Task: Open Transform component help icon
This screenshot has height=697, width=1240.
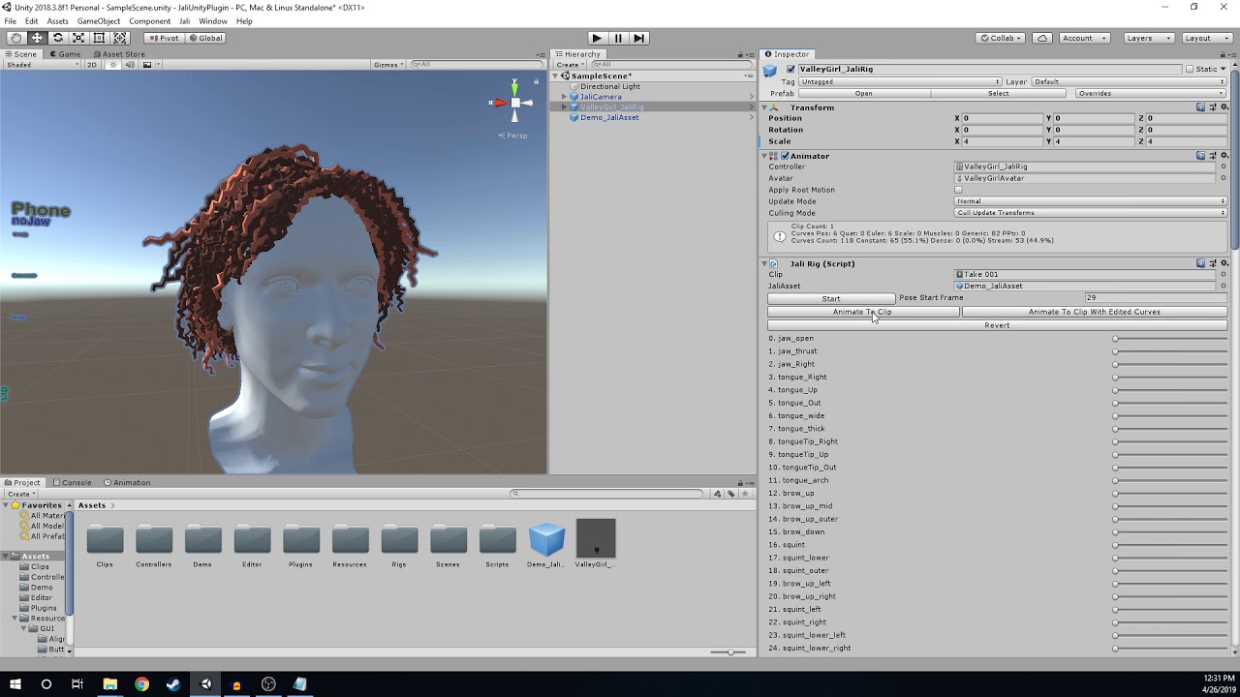Action: pyautogui.click(x=1201, y=107)
